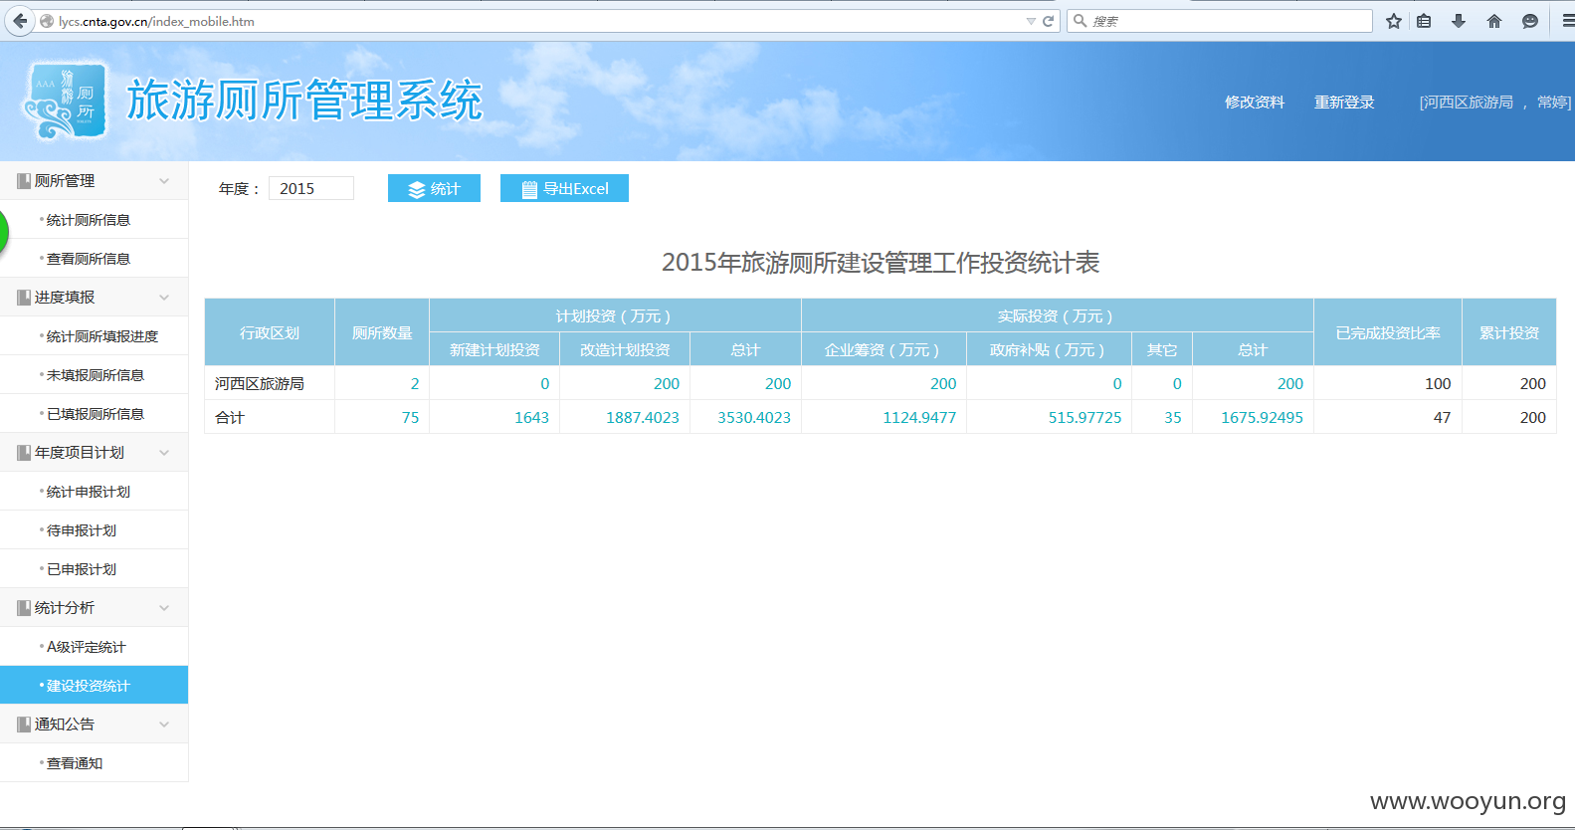Click the 年度项目计划 book icon
Screen dimensions: 1575x830
[x=24, y=453]
